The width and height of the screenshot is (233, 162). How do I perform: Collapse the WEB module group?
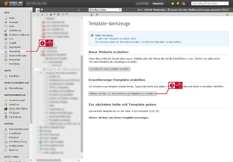point(28,12)
